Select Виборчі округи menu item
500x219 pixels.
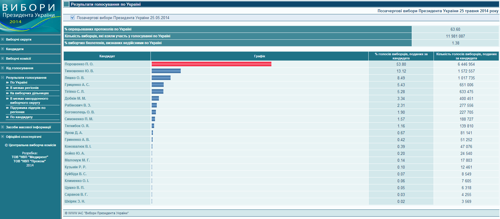click(19, 39)
